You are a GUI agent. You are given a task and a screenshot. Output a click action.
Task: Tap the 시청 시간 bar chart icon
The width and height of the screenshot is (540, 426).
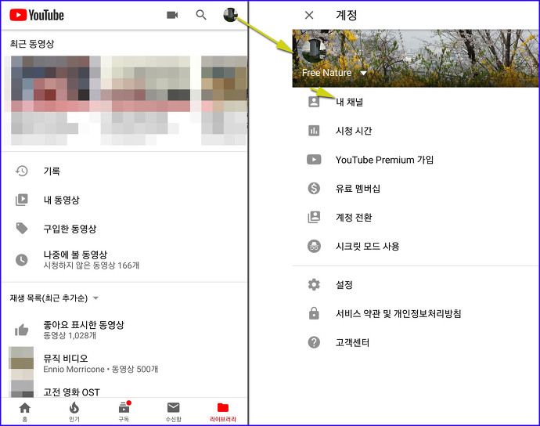click(314, 131)
